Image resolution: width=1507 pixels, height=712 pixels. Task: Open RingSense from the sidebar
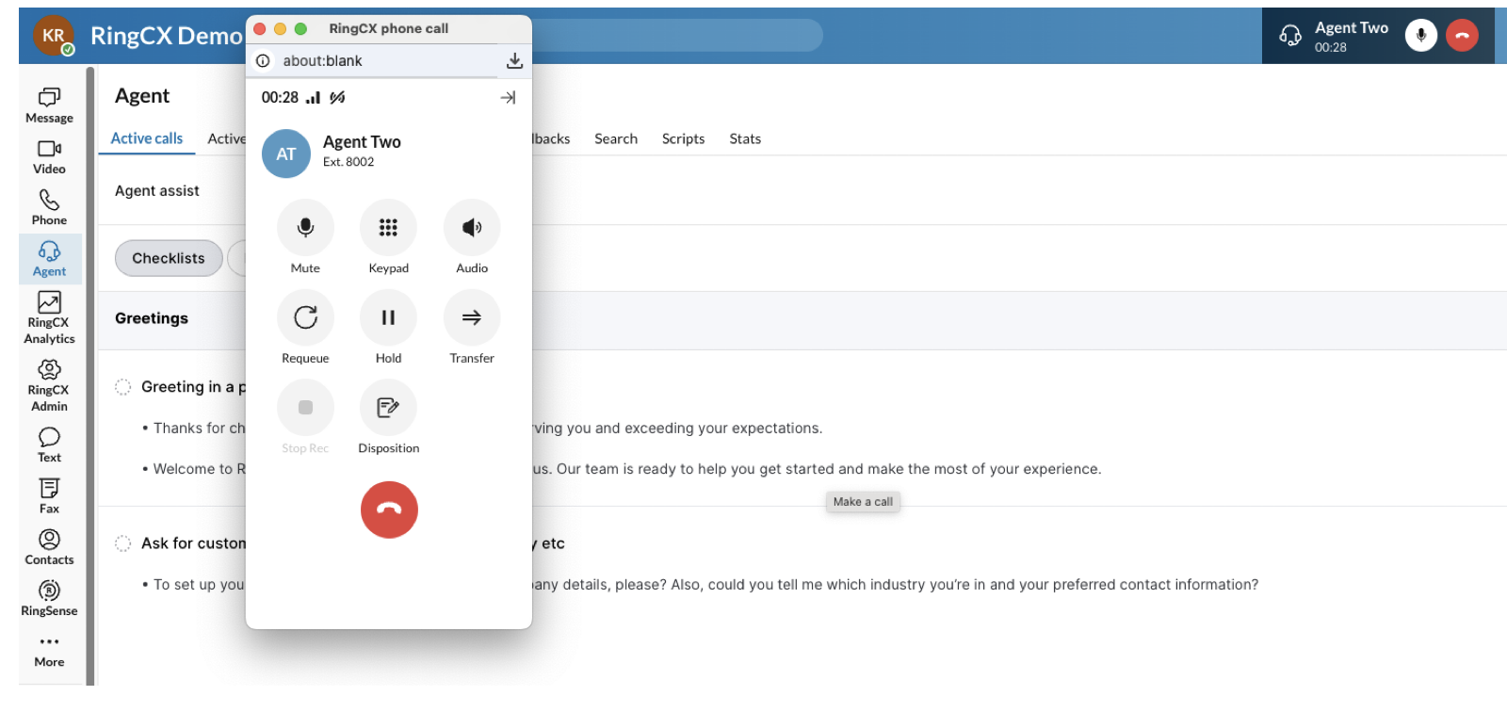49,599
